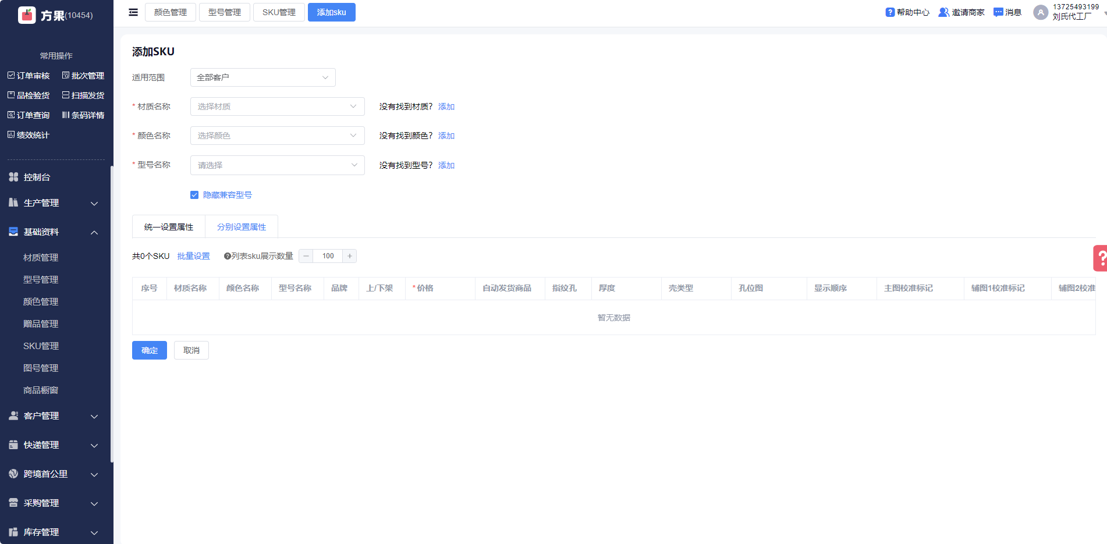Screen dimensions: 1107x544
Task: Open the 选择材质 material dropdown
Action: point(278,106)
